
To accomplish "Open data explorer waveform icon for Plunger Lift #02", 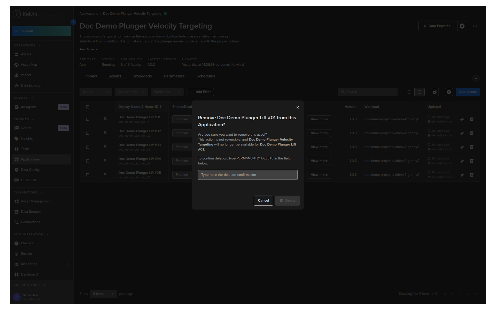I will pos(462,133).
